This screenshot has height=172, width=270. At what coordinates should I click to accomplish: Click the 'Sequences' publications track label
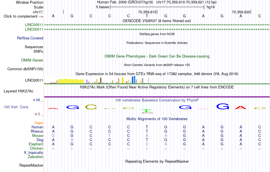pos(34,47)
